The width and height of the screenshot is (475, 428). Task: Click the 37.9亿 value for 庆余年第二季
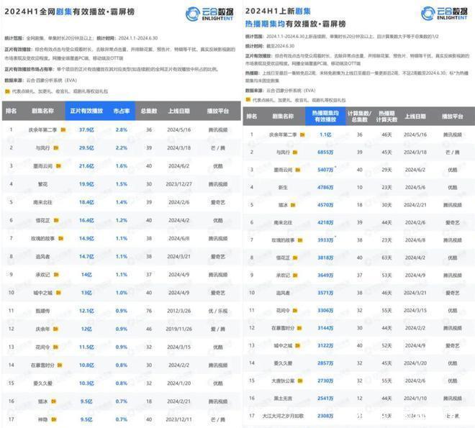[86, 129]
